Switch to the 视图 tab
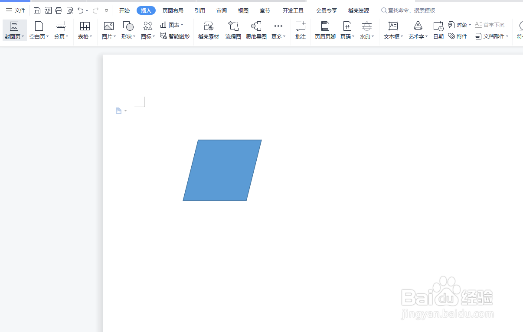 [x=243, y=10]
